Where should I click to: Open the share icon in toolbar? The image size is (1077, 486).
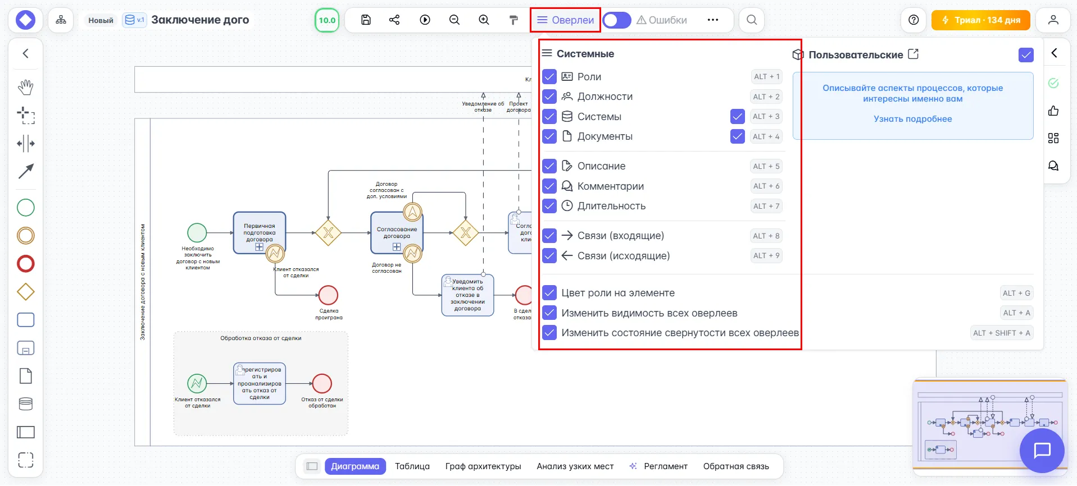tap(394, 20)
